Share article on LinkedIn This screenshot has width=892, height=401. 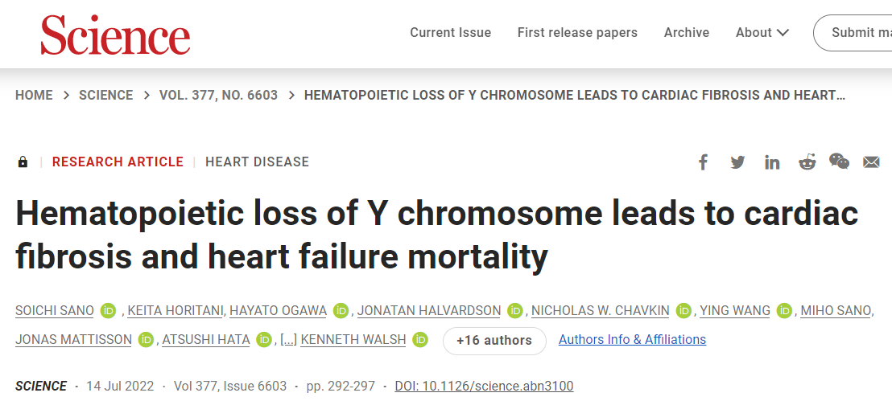(x=772, y=162)
